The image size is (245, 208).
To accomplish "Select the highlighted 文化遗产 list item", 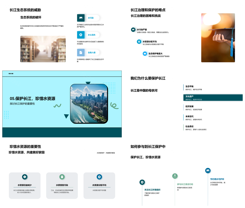I will (213, 98).
